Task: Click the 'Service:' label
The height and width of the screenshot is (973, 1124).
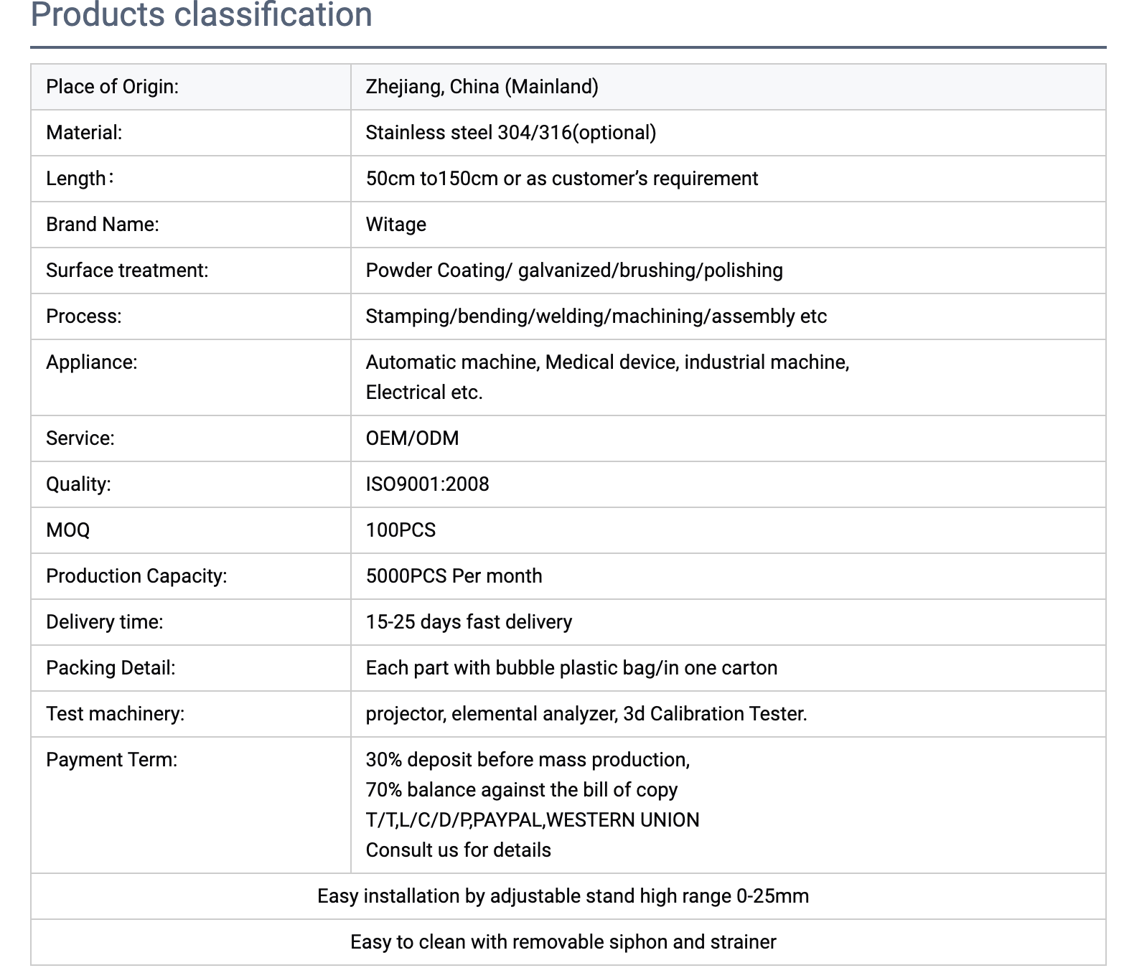Action: pos(80,438)
